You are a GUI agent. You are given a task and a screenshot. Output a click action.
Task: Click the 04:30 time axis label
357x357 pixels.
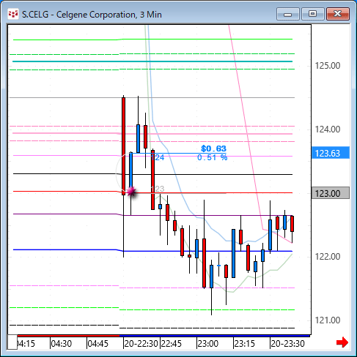point(62,344)
